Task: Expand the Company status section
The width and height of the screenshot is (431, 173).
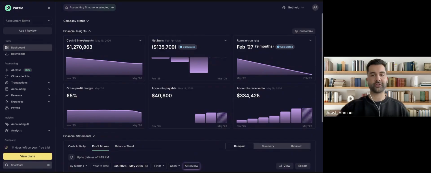Action: pyautogui.click(x=76, y=21)
